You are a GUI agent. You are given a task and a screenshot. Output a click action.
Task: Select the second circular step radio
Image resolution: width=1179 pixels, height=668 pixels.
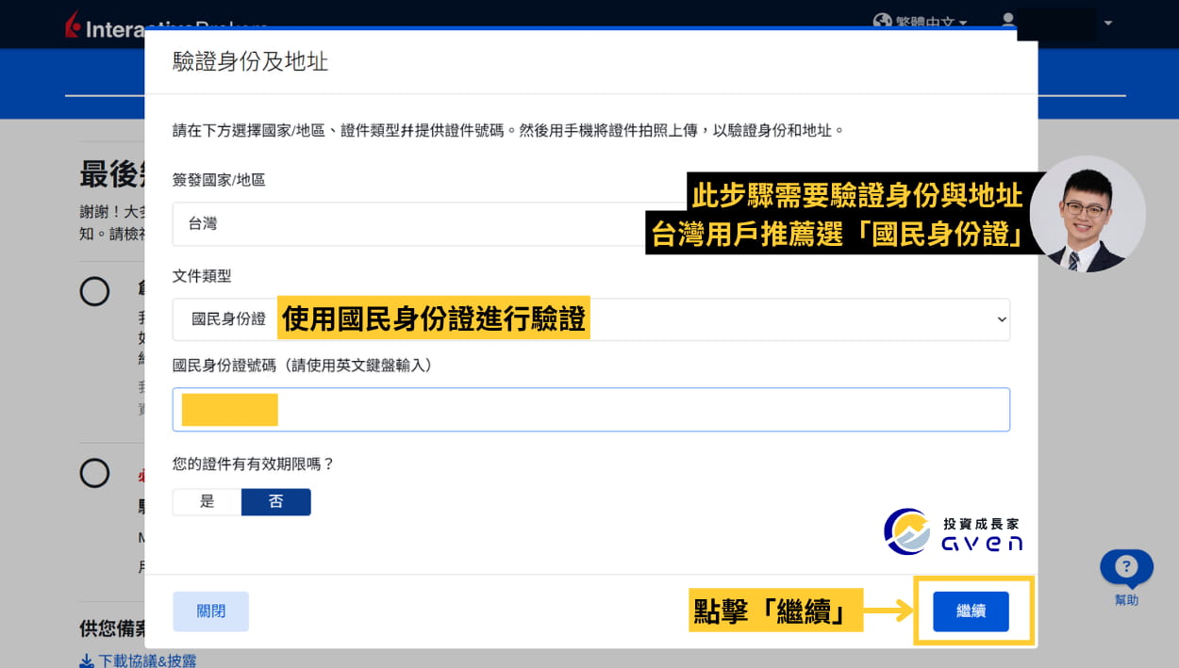94,472
